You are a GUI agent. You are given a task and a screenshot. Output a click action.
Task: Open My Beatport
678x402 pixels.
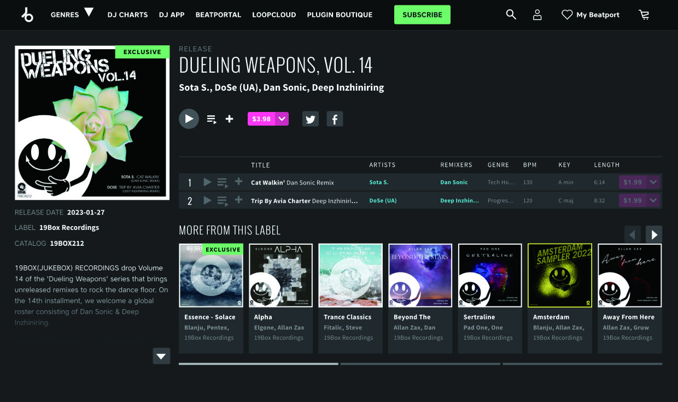[598, 15]
